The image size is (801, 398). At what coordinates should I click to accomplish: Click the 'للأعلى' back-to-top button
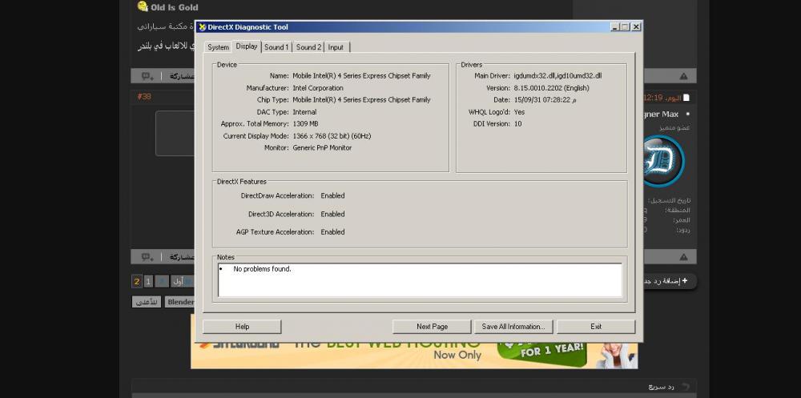pyautogui.click(x=147, y=302)
